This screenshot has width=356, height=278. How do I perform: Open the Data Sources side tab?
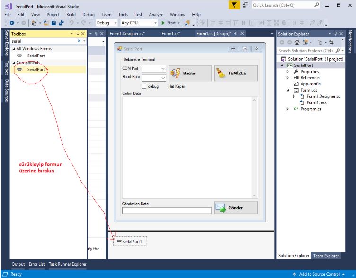tap(6, 91)
